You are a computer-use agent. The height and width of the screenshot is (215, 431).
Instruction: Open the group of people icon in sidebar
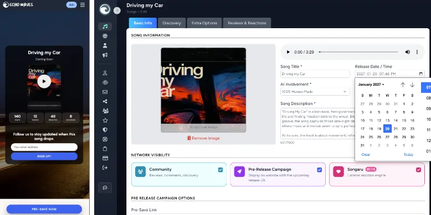click(x=105, y=111)
